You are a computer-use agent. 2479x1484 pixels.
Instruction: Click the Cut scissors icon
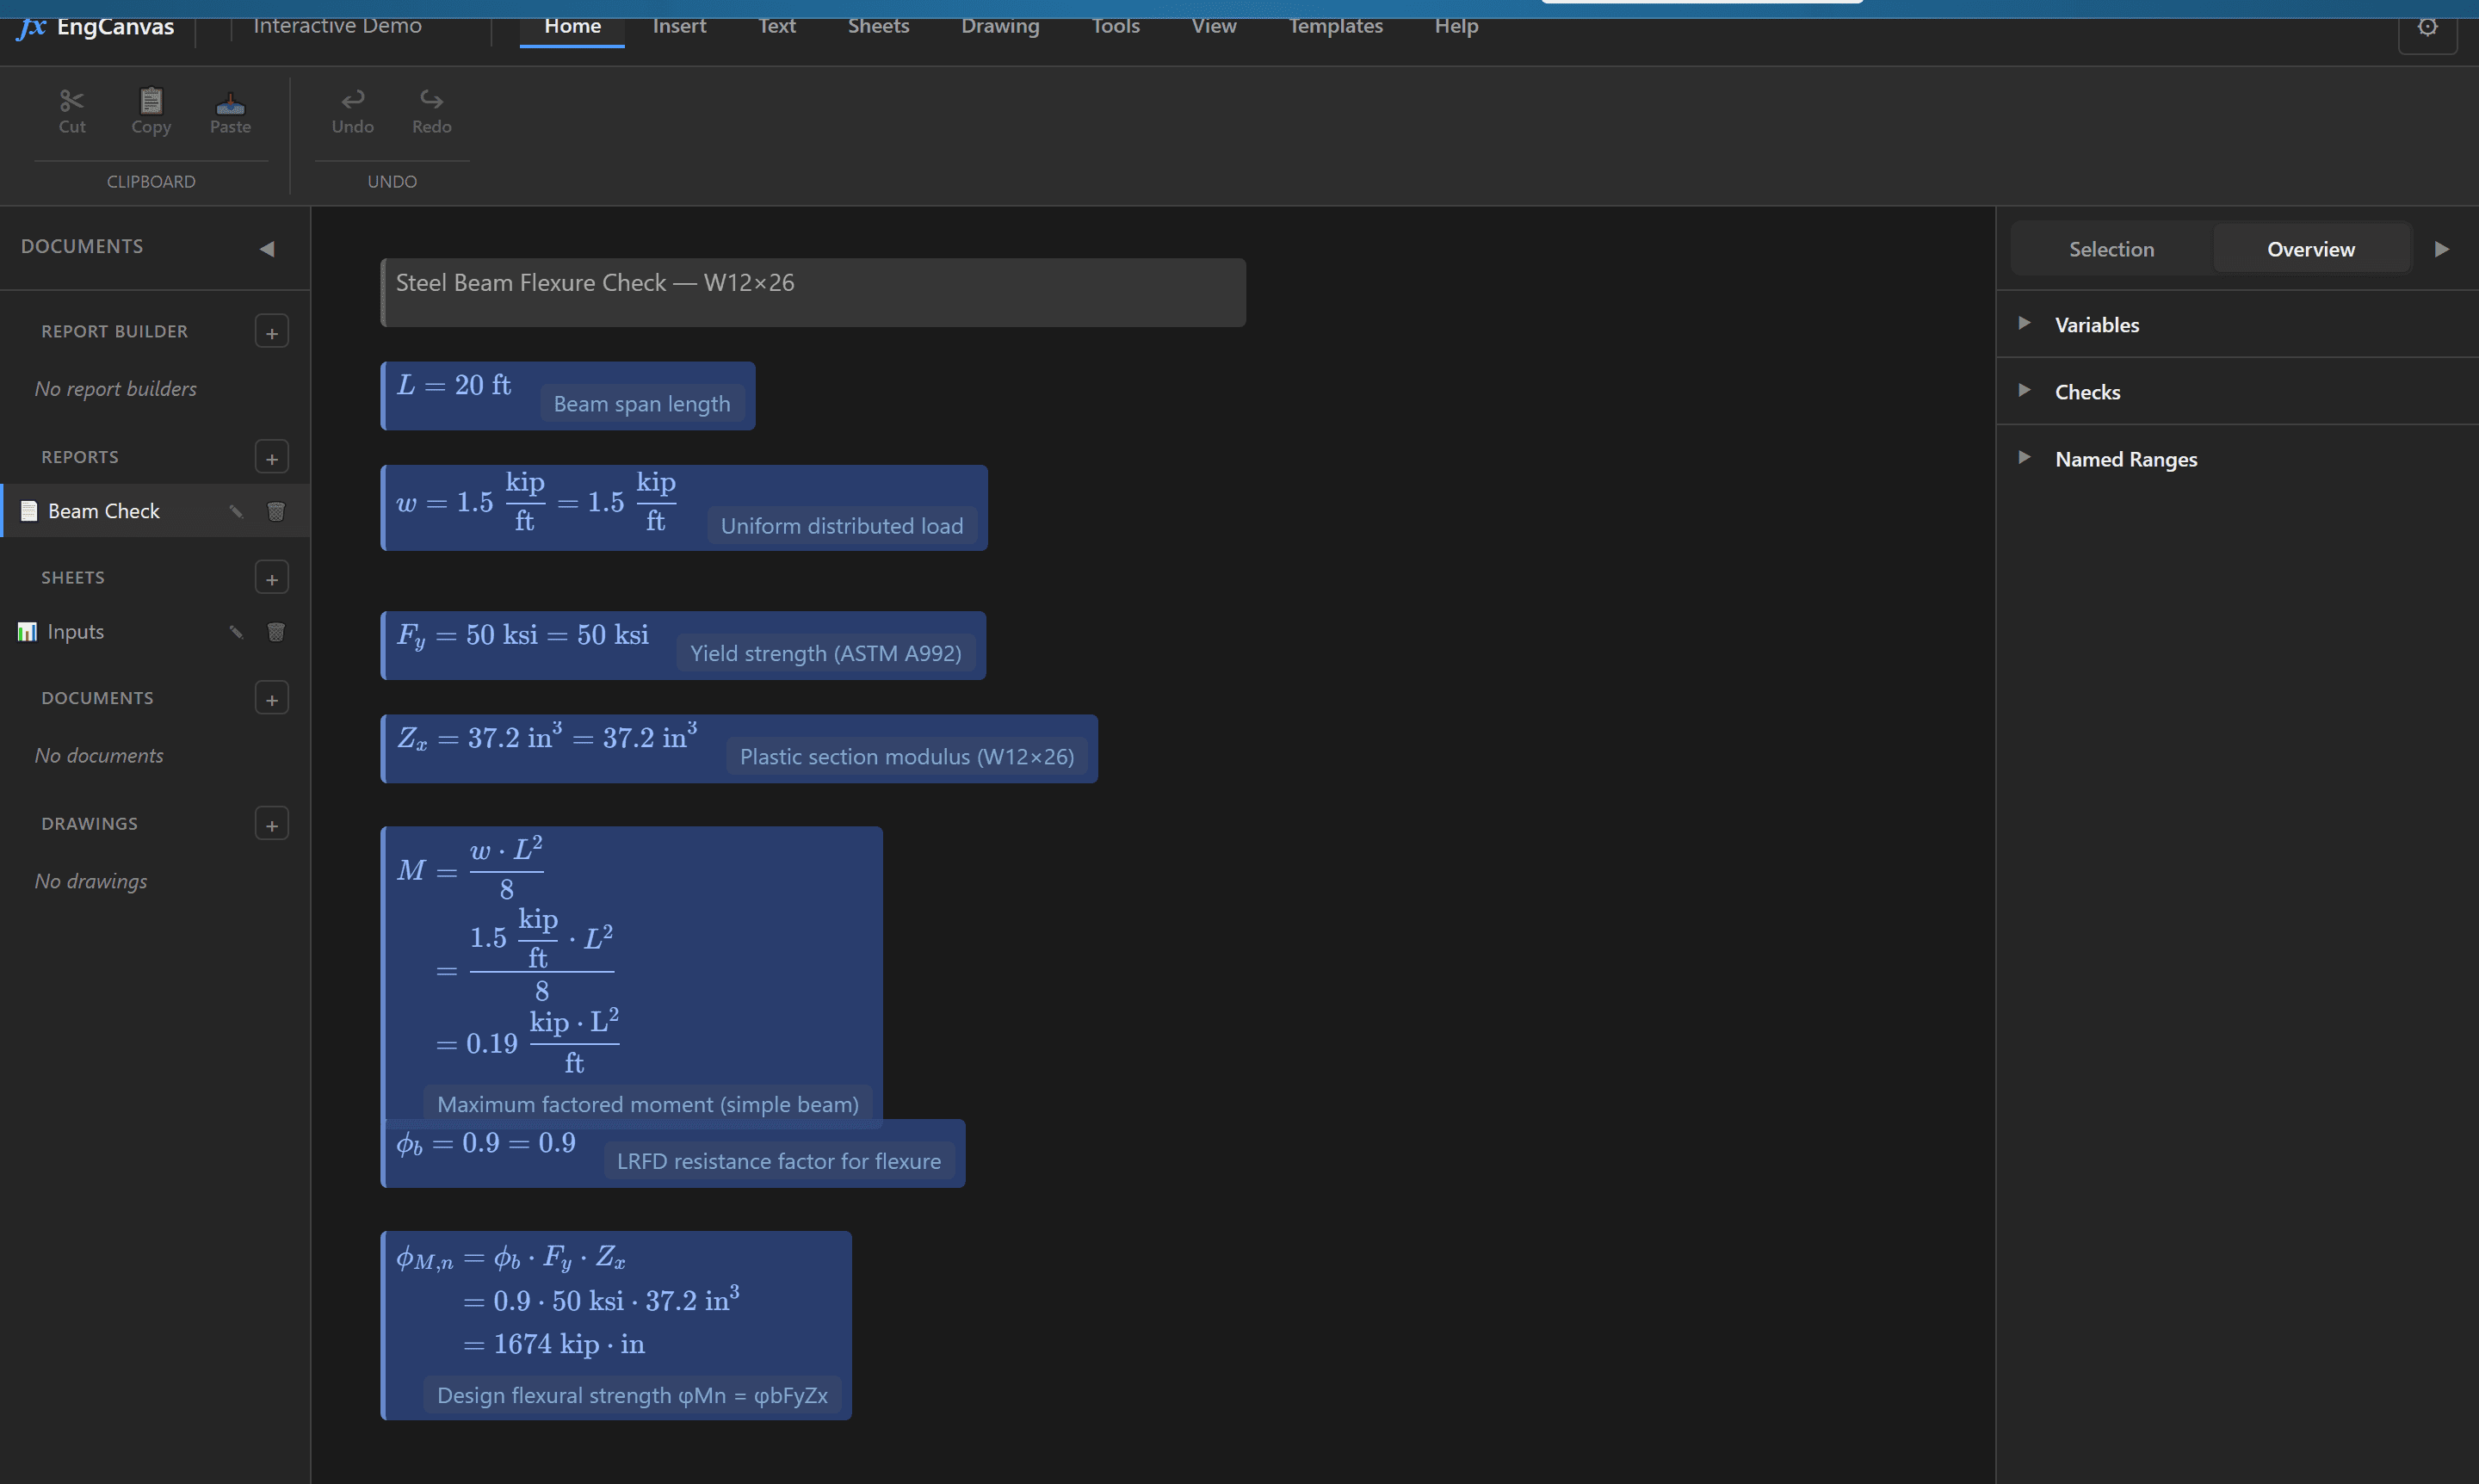click(x=71, y=100)
